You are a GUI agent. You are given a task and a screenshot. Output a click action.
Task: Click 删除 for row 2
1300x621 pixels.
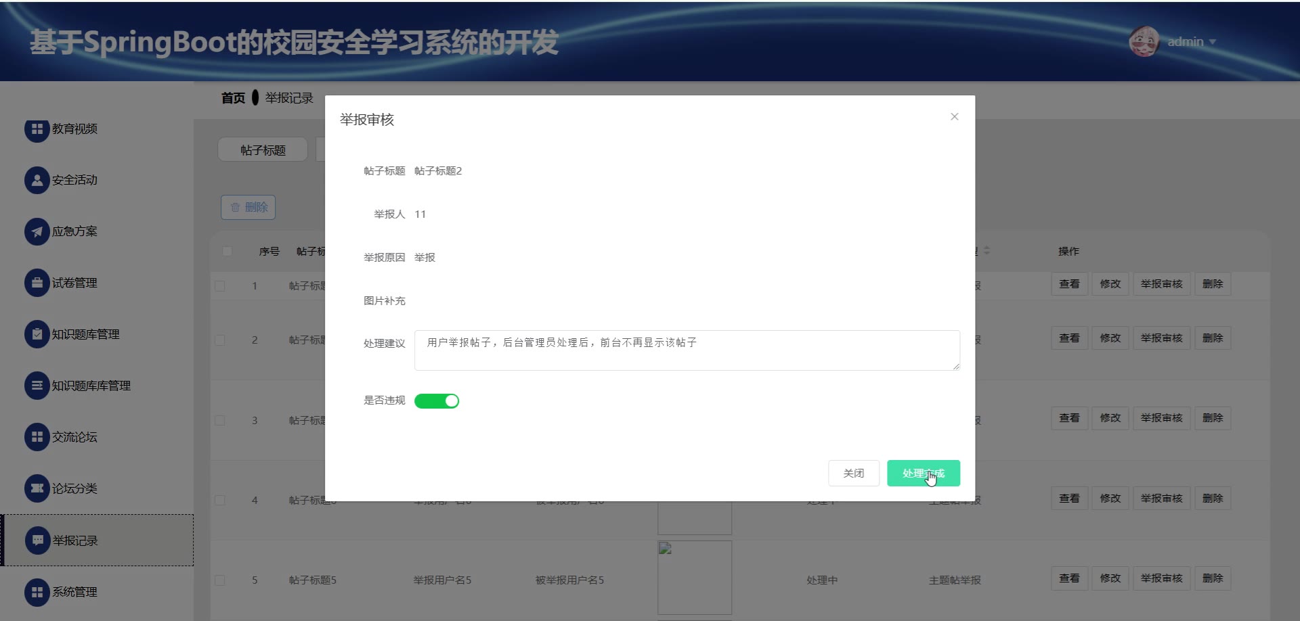coord(1213,338)
